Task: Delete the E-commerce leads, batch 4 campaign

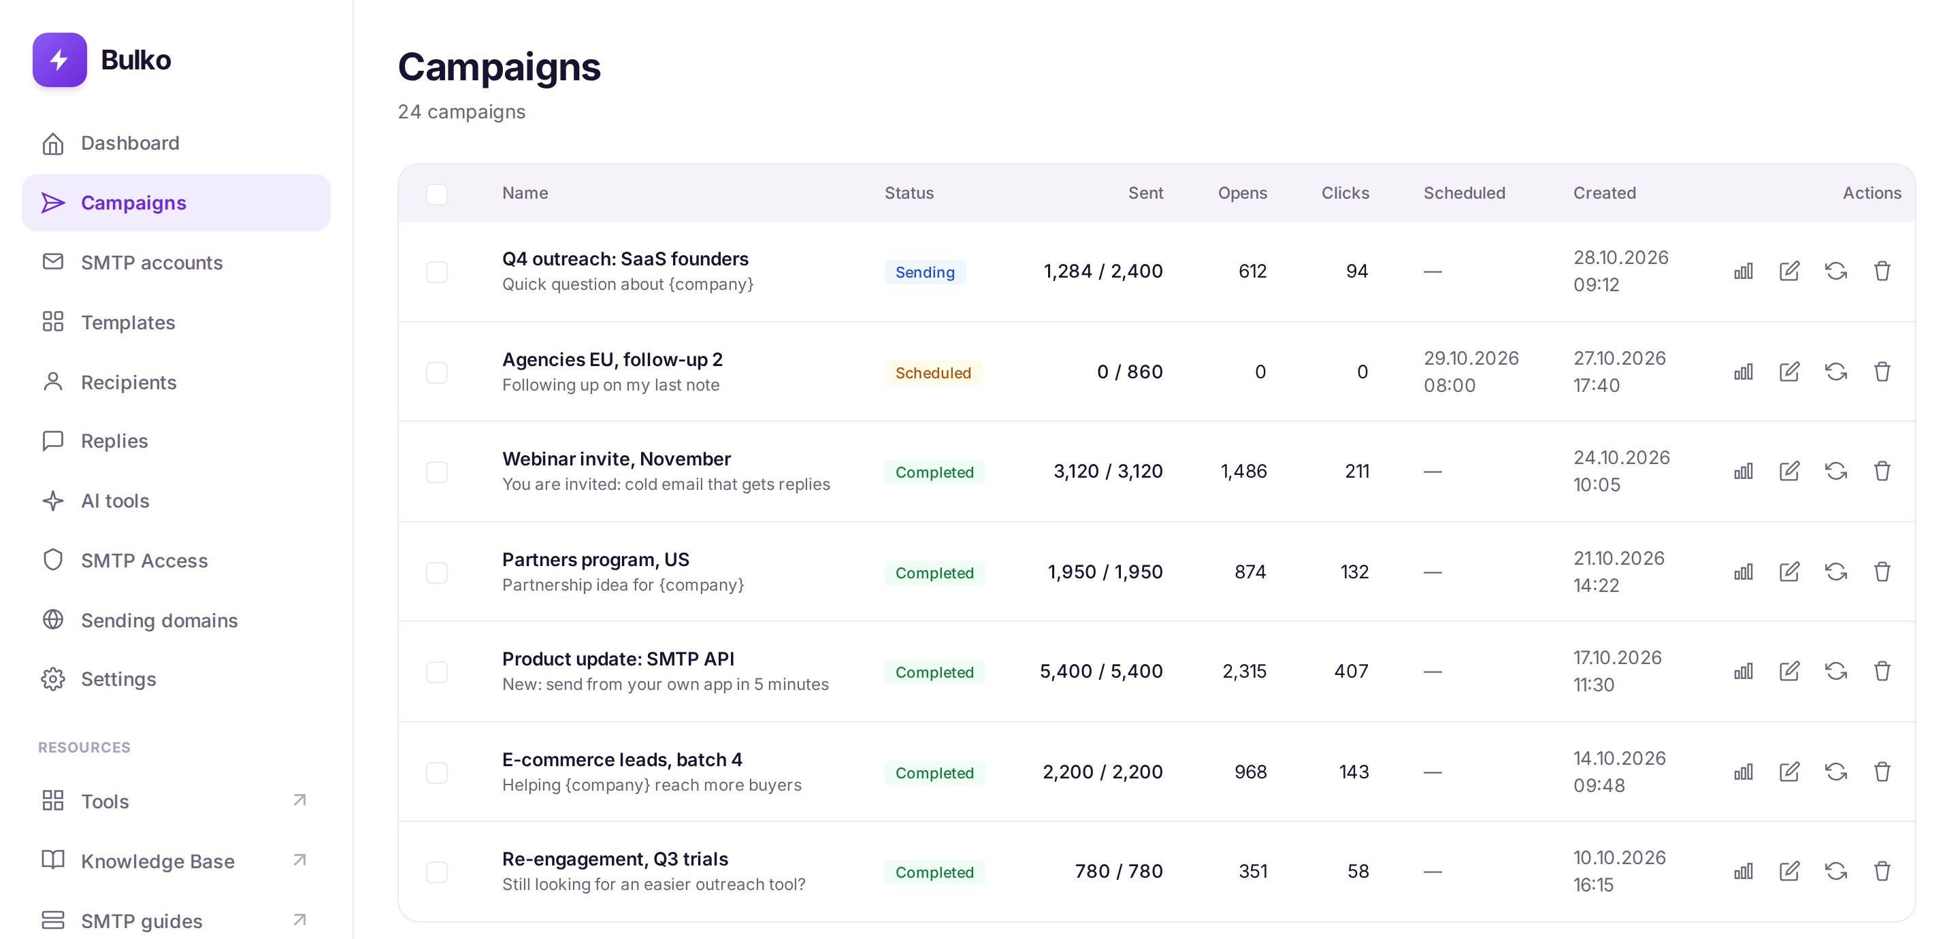Action: [x=1882, y=772]
